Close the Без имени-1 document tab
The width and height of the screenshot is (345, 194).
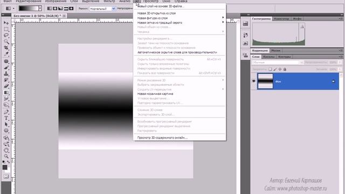pyautogui.click(x=64, y=16)
